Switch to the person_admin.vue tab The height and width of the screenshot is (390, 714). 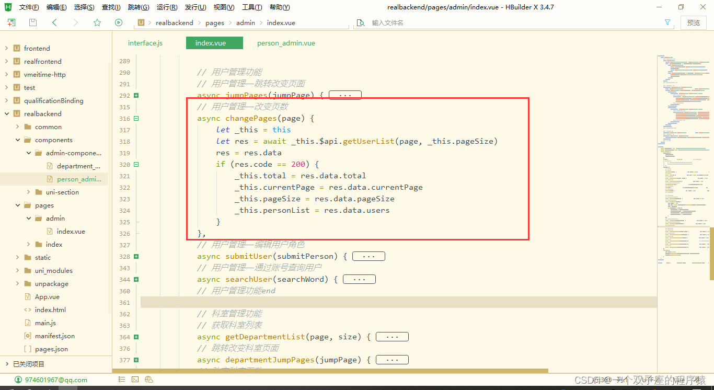coord(286,43)
